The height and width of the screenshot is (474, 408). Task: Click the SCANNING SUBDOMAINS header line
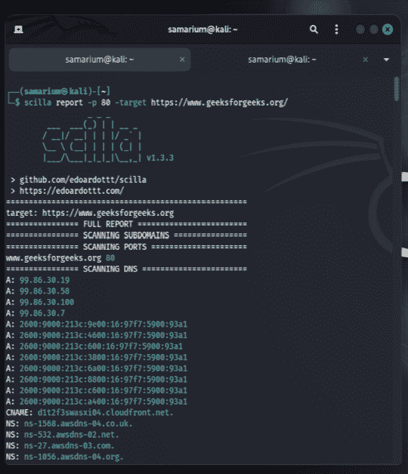coord(126,235)
